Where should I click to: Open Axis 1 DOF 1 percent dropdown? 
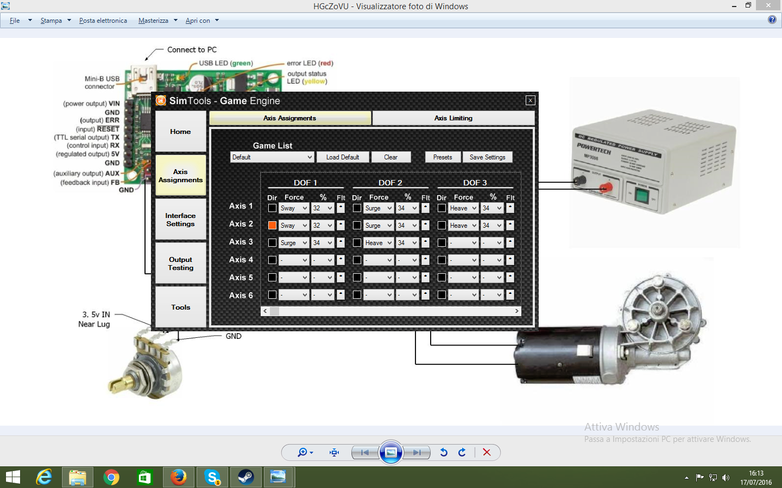pos(323,208)
